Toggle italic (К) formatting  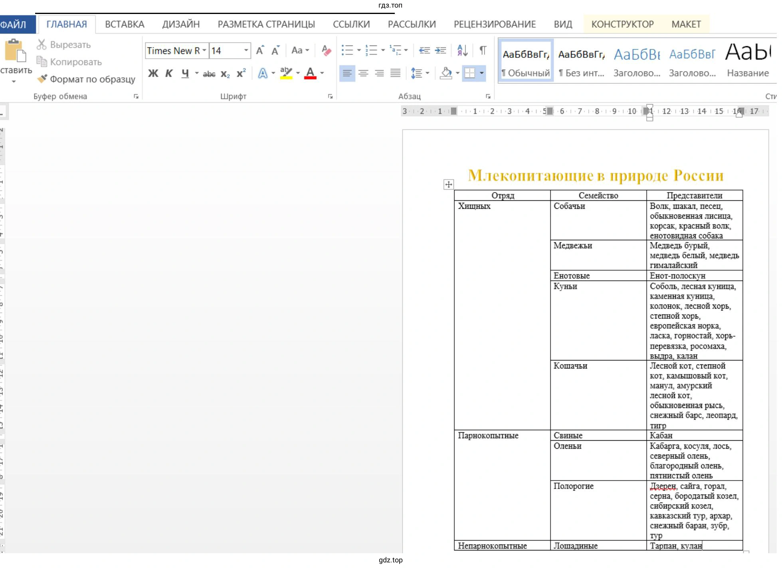[169, 73]
